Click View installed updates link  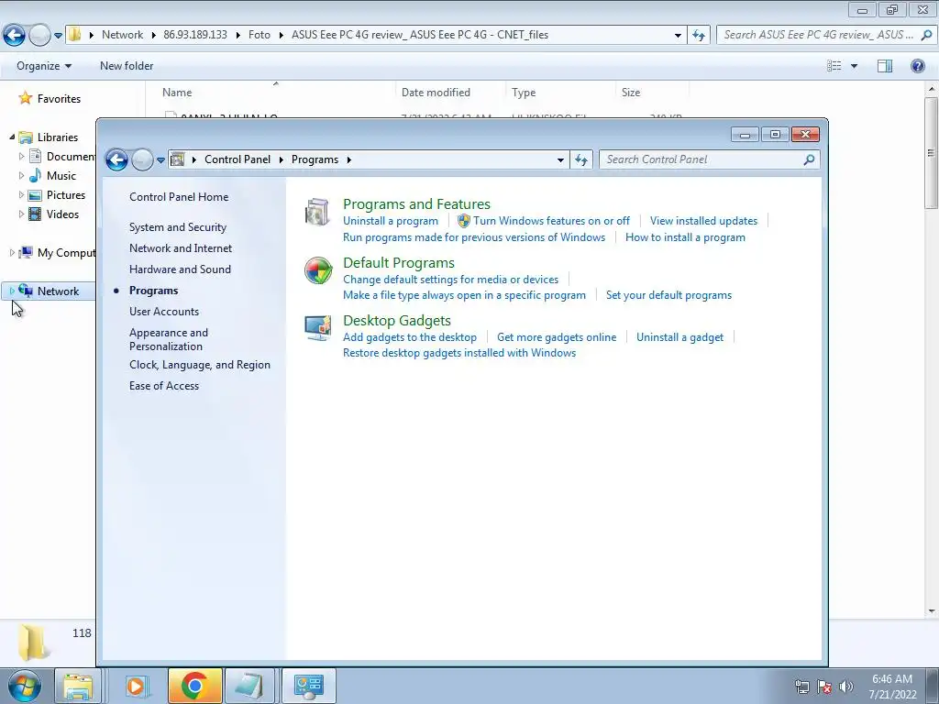coord(703,221)
